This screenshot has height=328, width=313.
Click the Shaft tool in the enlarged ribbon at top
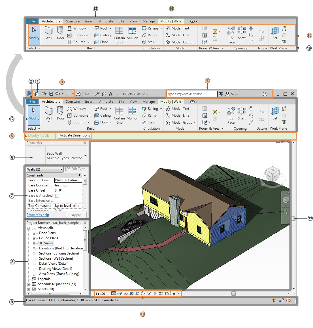[242, 33]
